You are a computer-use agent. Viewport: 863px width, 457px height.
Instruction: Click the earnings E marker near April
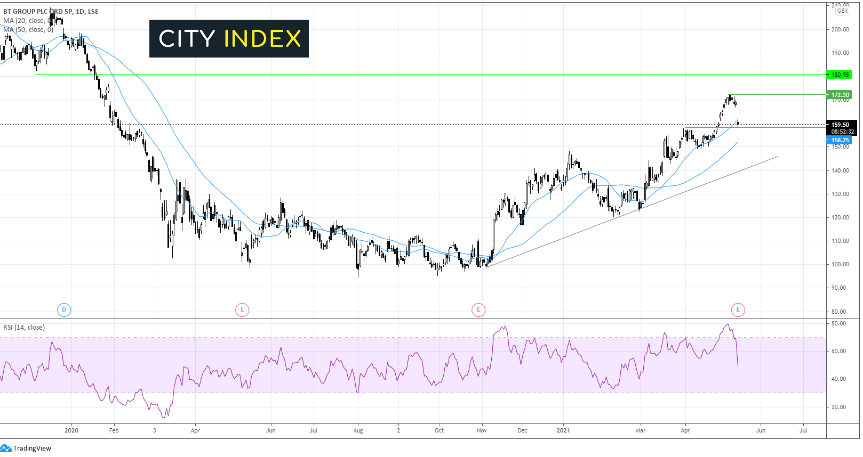point(242,309)
